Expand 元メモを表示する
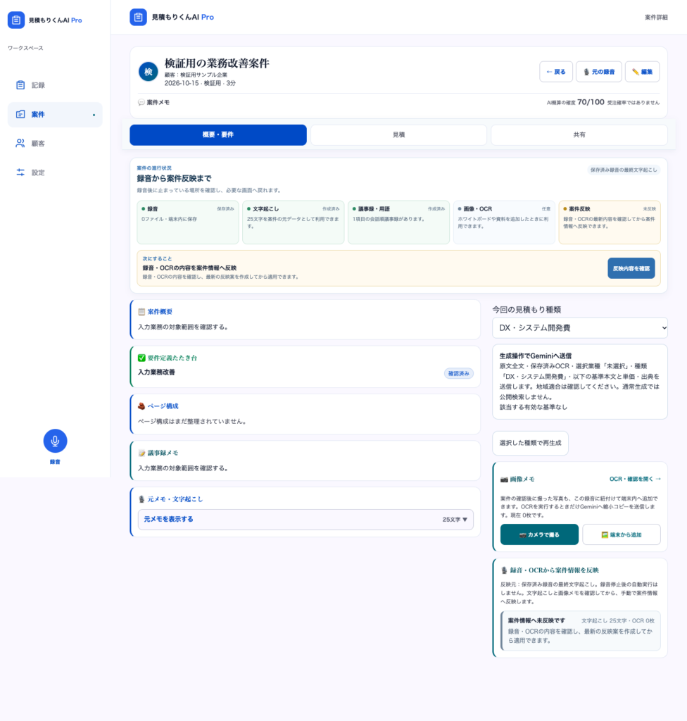687x721 pixels. (x=305, y=519)
